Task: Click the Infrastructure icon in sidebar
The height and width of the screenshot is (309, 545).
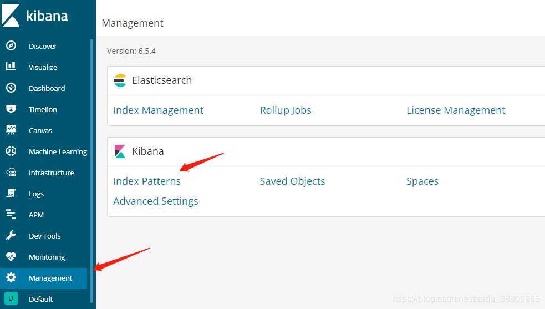Action: pos(11,172)
